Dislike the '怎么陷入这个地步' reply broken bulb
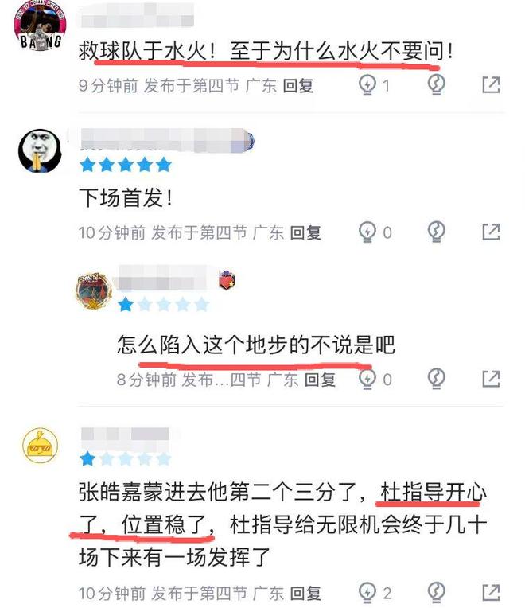Screen dimensions: 525x608 pos(436,379)
